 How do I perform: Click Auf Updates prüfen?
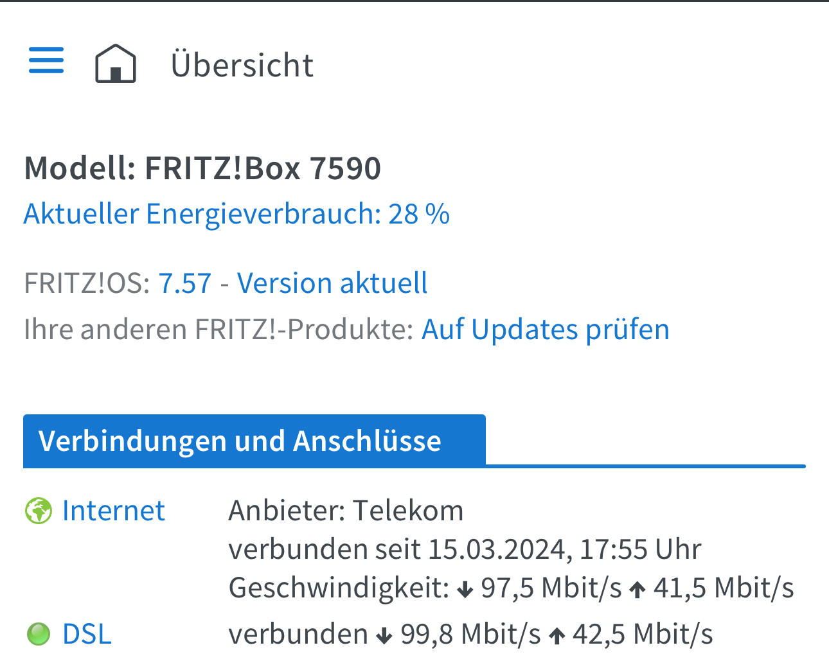click(545, 330)
